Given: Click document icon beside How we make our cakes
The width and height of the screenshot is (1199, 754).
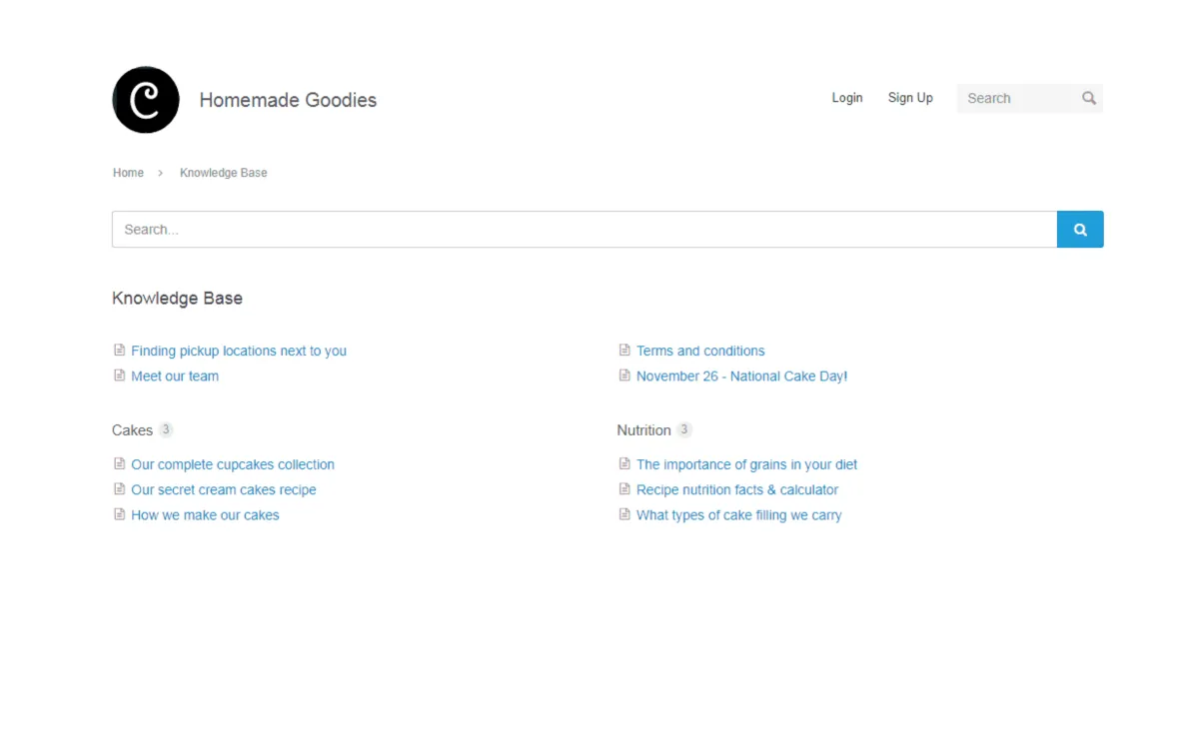Looking at the screenshot, I should [120, 515].
